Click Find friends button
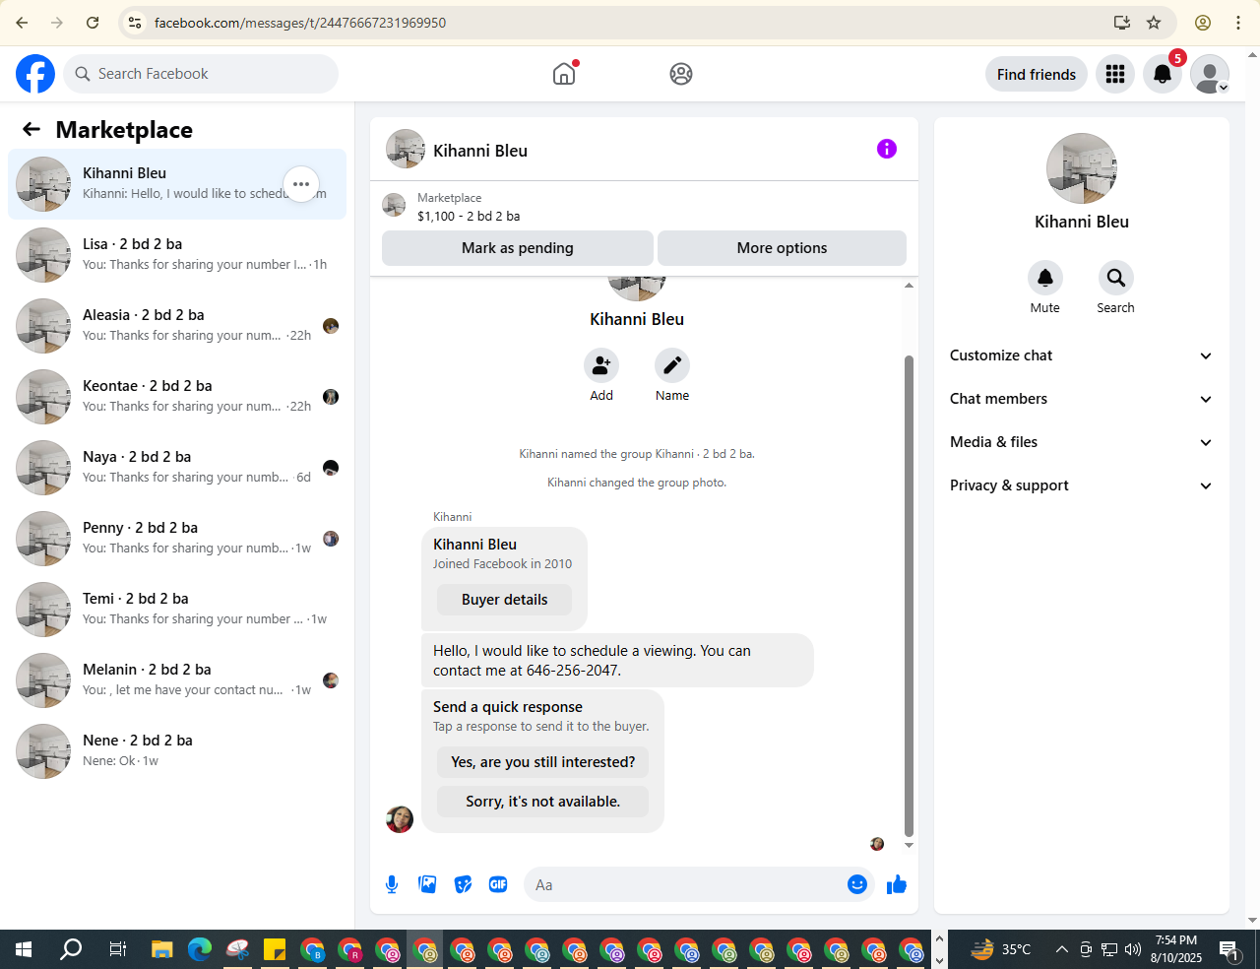 tap(1037, 74)
